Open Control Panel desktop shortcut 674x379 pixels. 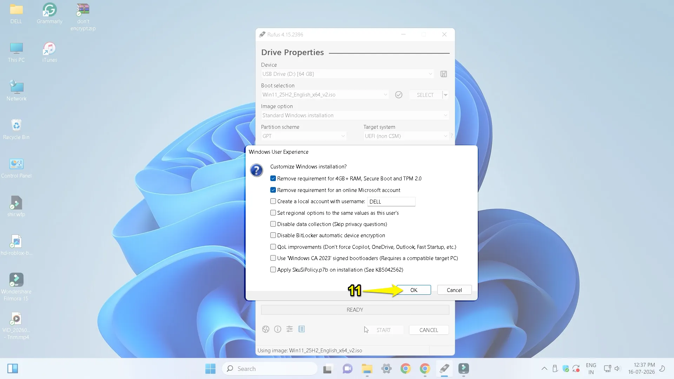pyautogui.click(x=16, y=168)
